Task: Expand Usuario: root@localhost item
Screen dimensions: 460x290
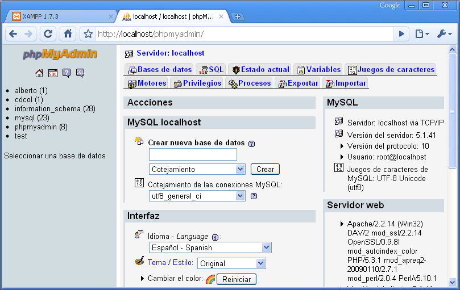Action: pos(342,157)
